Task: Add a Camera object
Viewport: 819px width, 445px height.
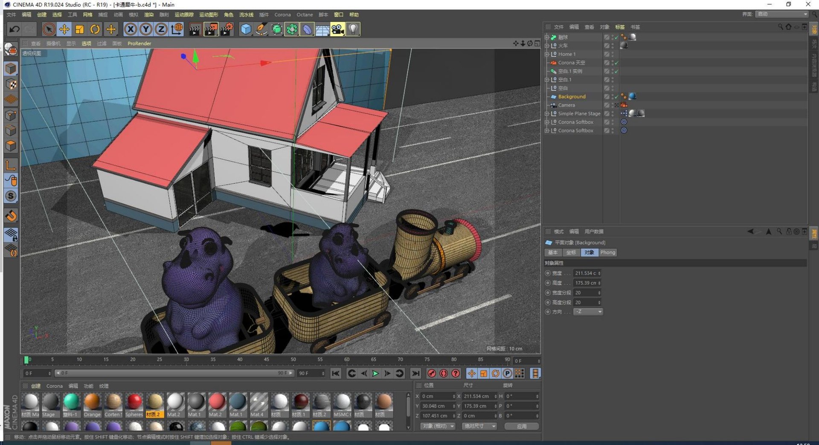Action: pyautogui.click(x=337, y=29)
